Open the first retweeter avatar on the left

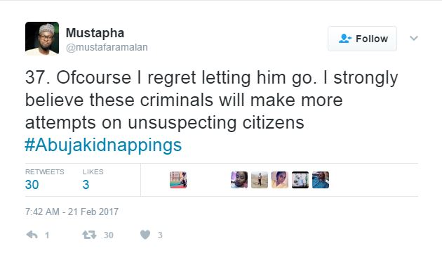pos(178,180)
